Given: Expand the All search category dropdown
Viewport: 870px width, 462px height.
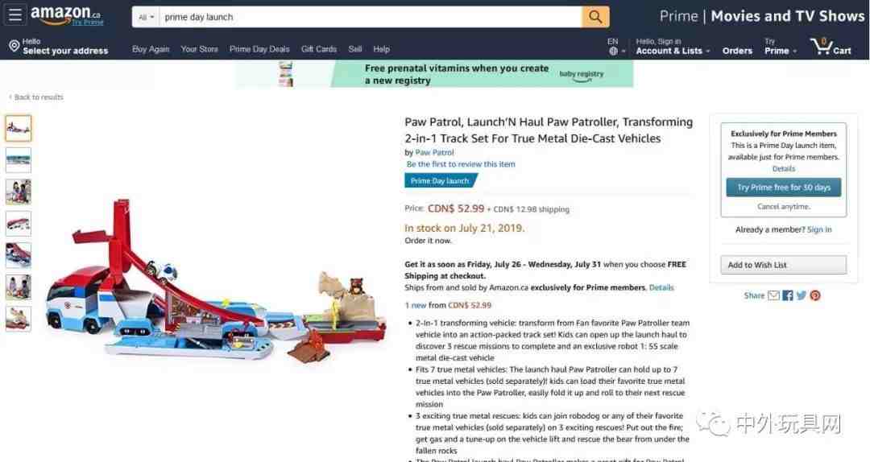Looking at the screenshot, I should tap(146, 17).
